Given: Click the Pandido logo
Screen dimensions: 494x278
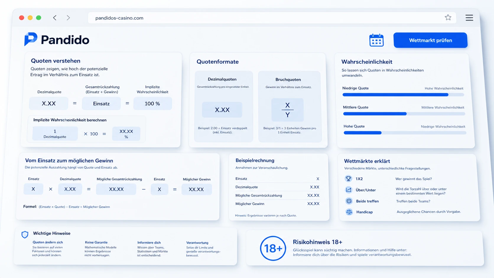Looking at the screenshot, I should [x=57, y=40].
